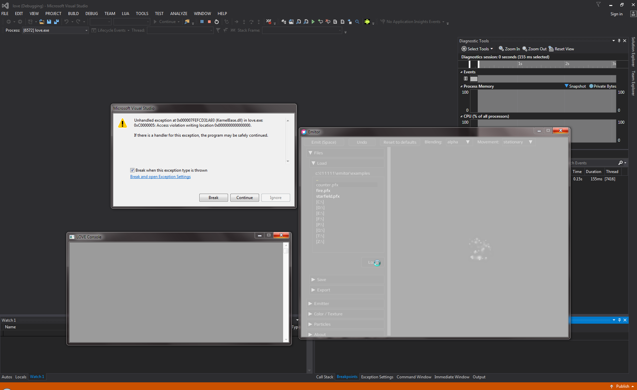Viewport: 637px width, 390px height.
Task: Select starfield.pfx in Emitor file list
Action: pos(328,196)
